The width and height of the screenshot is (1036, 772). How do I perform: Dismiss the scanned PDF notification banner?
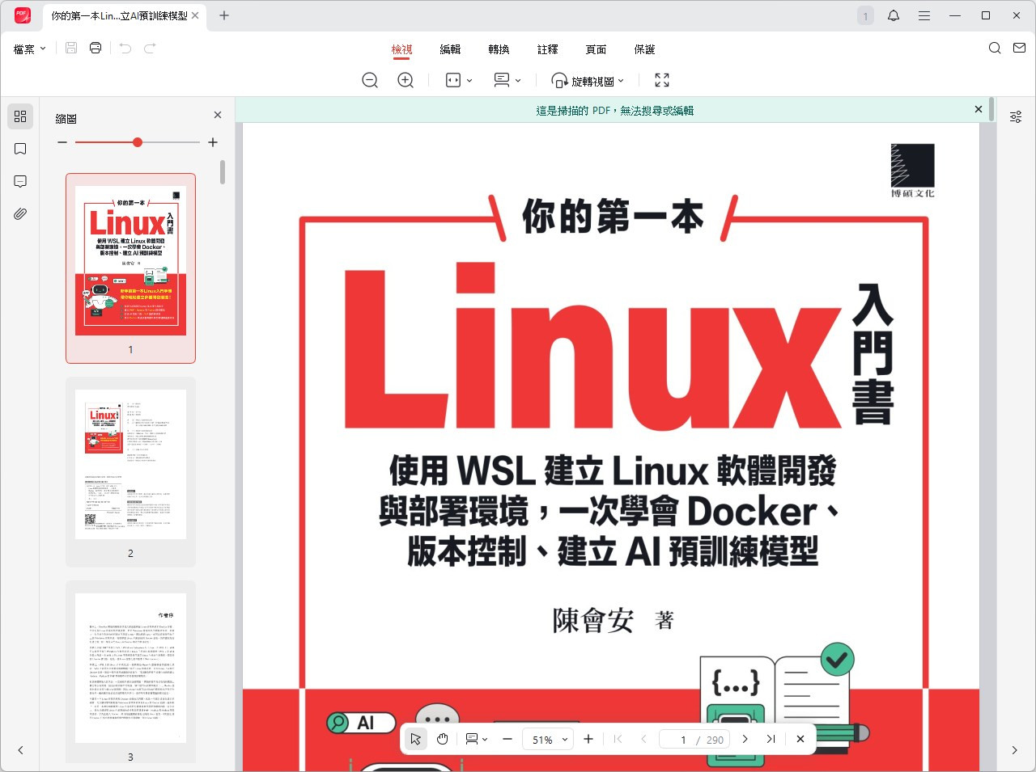(x=979, y=109)
